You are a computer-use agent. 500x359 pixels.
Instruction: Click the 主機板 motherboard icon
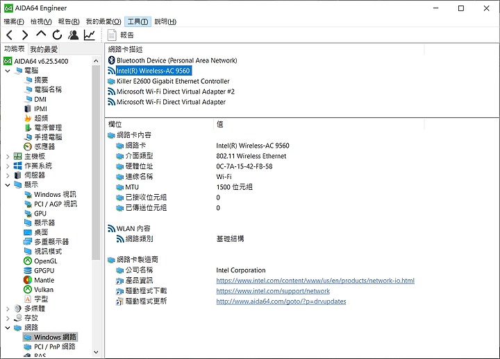(x=18, y=156)
